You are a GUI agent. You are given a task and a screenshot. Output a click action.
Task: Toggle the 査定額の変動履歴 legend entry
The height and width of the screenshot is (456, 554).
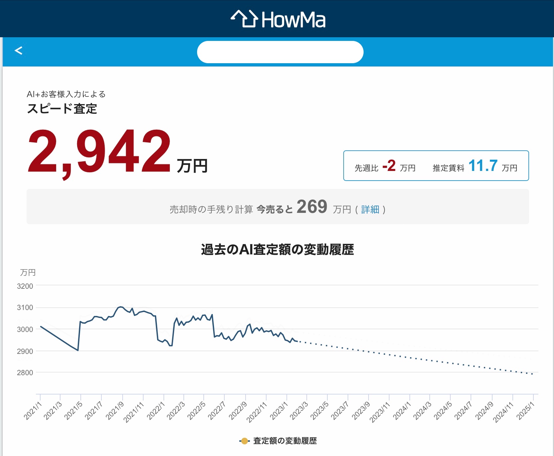[278, 441]
